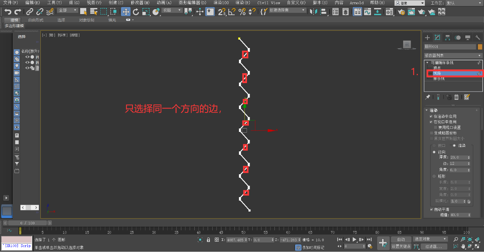Open the Utilities wrench panel

point(478,37)
